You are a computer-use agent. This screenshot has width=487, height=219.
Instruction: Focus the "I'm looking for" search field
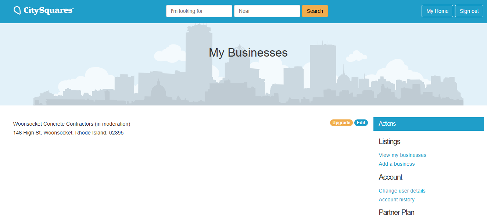click(199, 11)
